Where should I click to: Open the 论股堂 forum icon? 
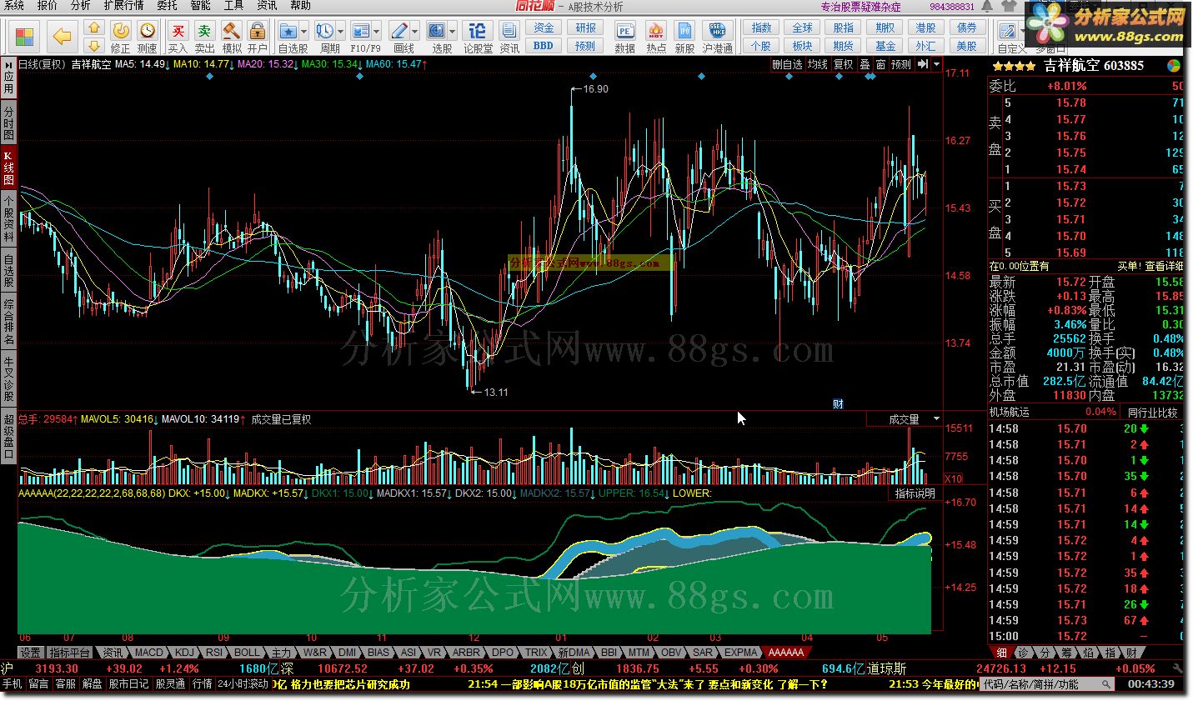pyautogui.click(x=478, y=32)
